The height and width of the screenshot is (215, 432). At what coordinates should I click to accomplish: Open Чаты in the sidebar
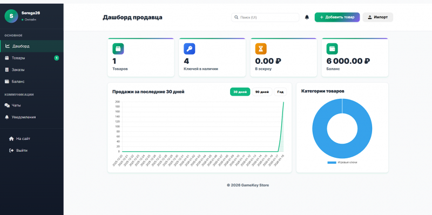coord(32,105)
